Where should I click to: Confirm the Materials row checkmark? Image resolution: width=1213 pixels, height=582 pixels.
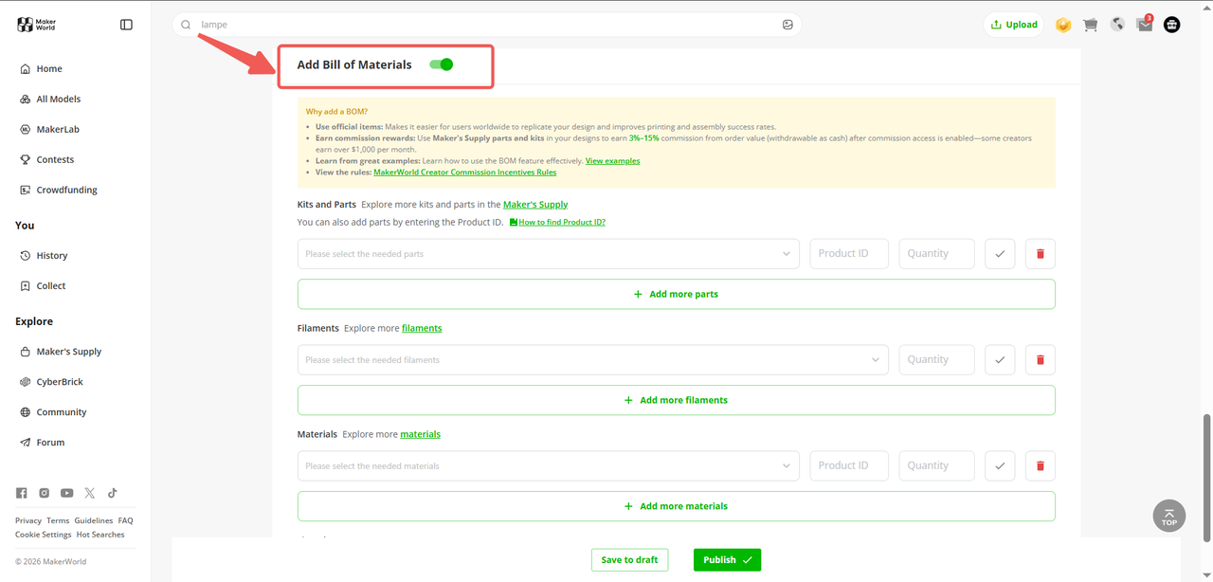point(1000,466)
